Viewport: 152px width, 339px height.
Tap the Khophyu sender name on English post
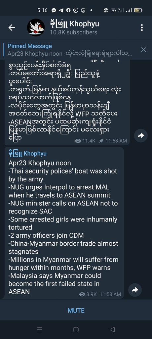coord(27,154)
